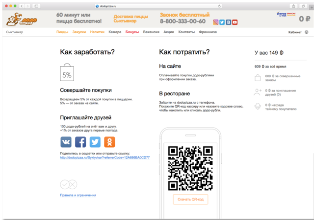Screen dimensions: 314x220
Task: Go back with Safari back arrow
Action: coord(22,6)
